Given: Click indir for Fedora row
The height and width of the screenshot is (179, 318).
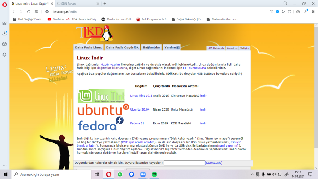Looking at the screenshot, I should tap(204, 123).
